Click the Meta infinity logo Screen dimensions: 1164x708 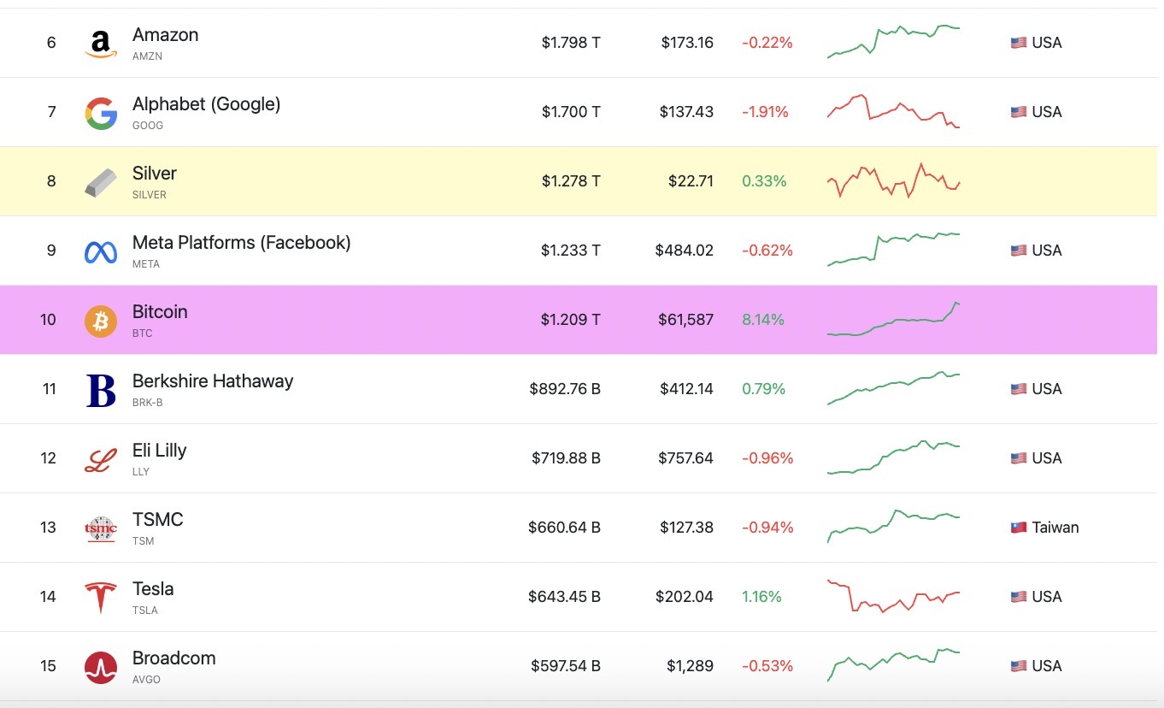(101, 251)
